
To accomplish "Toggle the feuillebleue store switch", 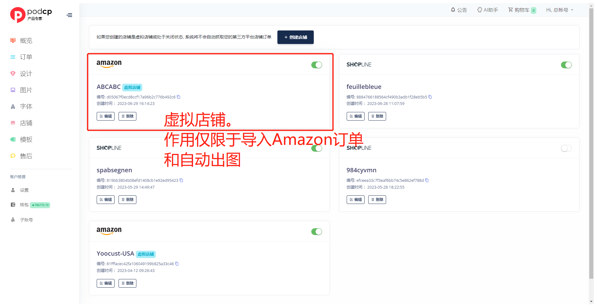I will 566,65.
